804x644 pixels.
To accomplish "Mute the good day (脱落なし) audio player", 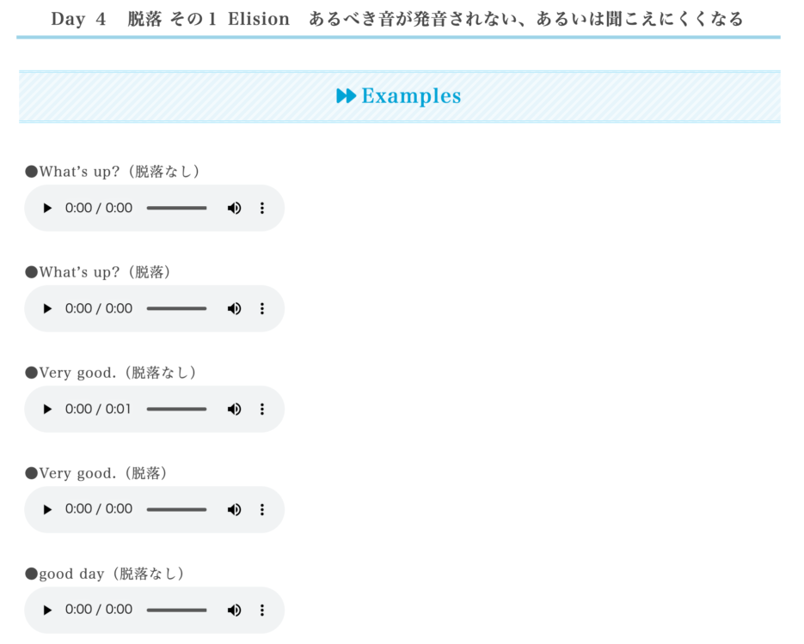I will pos(235,611).
